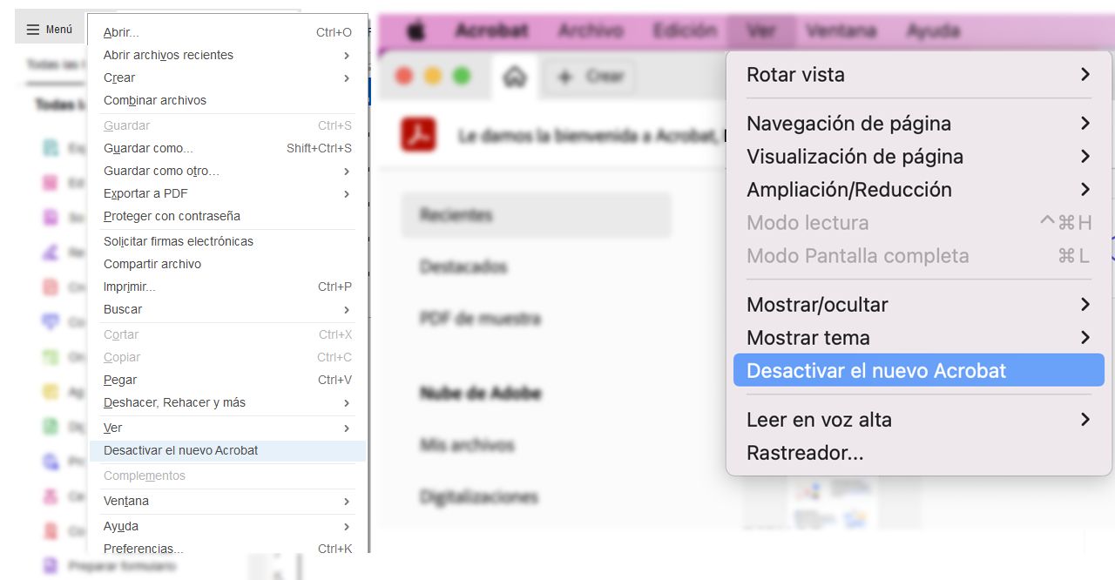Click the red Adobe Acrobat PDF logo
The height and width of the screenshot is (580, 1115).
418,135
